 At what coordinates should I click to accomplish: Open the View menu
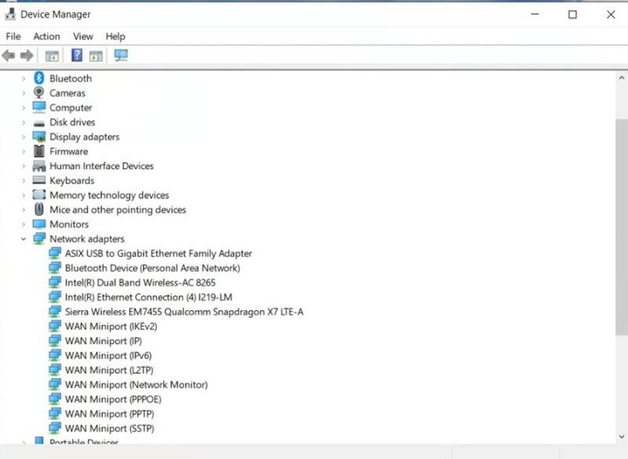click(x=83, y=37)
